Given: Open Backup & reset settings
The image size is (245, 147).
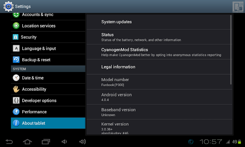Looking at the screenshot, I should click(x=48, y=60).
